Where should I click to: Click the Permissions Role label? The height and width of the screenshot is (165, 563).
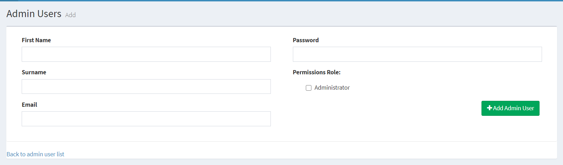[316, 72]
